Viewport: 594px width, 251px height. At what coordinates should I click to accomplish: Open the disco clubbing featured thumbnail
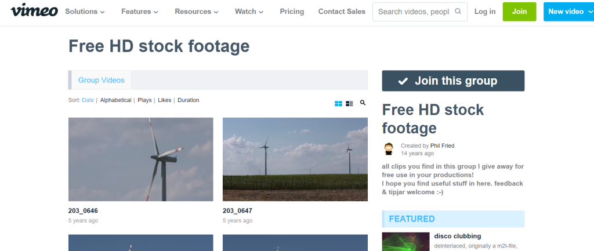(405, 242)
